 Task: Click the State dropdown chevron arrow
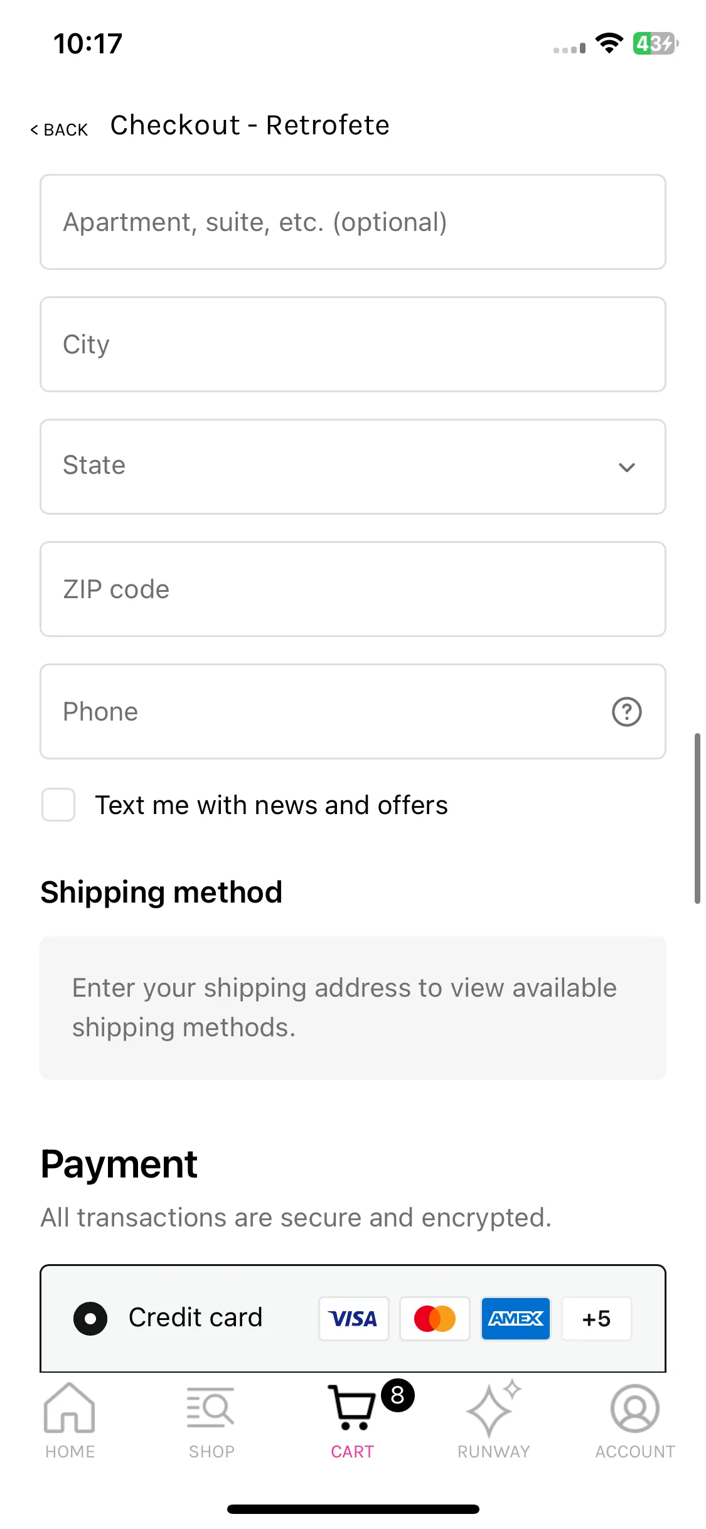tap(626, 467)
